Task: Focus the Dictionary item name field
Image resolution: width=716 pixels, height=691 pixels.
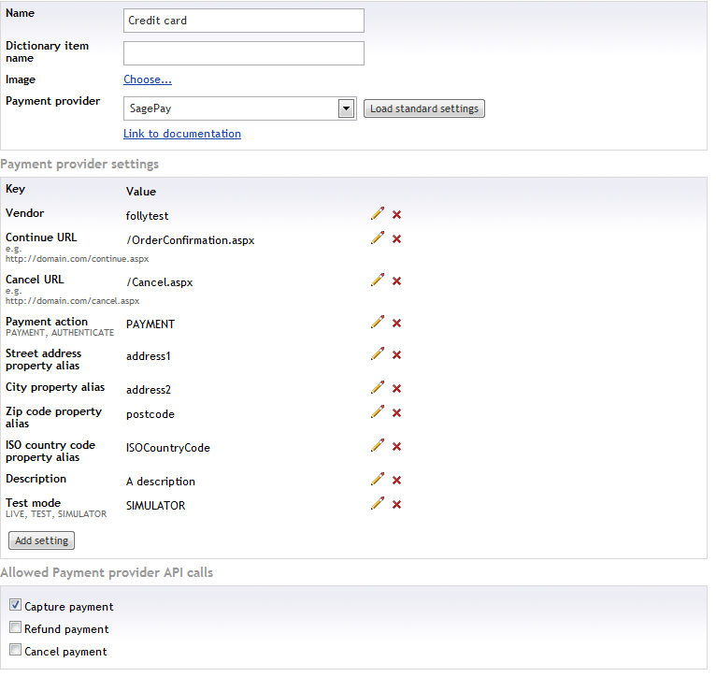Action: click(244, 53)
